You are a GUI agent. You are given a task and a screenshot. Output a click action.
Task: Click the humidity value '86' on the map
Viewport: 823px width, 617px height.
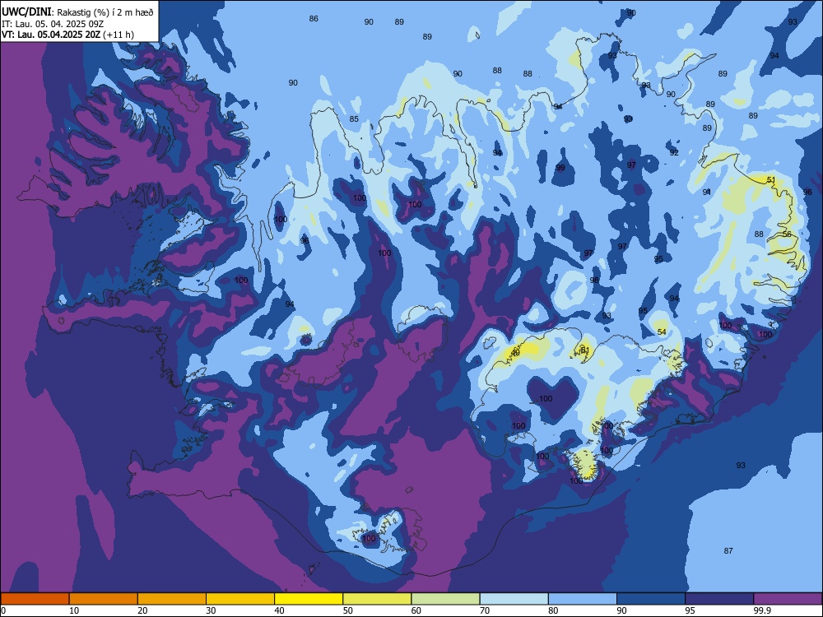pyautogui.click(x=314, y=18)
